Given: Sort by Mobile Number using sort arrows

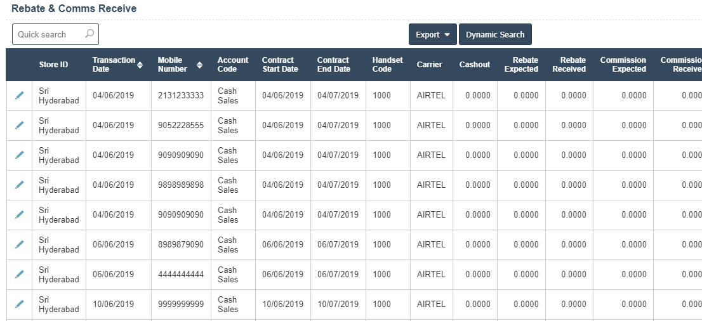Looking at the screenshot, I should [200, 65].
